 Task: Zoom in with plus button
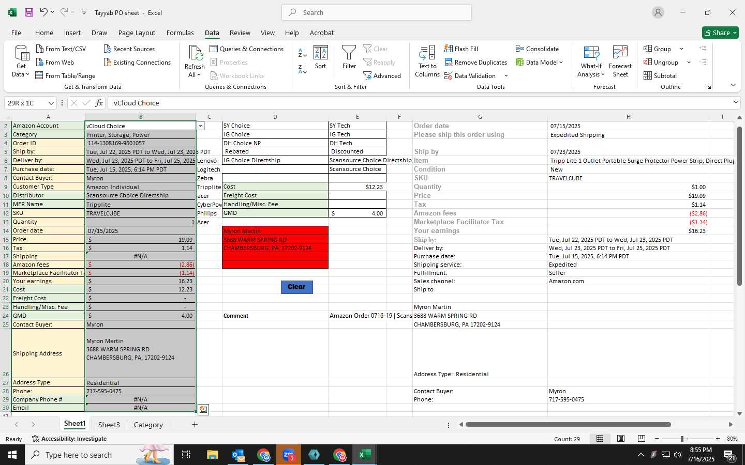(718, 439)
